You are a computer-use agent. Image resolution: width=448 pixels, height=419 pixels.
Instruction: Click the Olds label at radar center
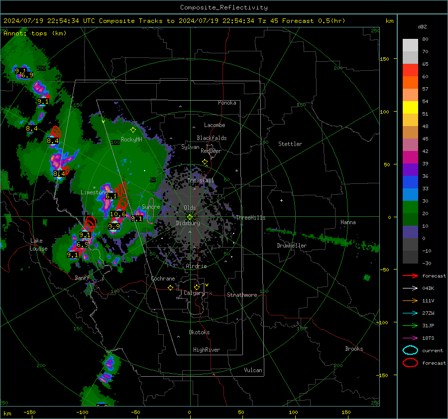point(190,208)
